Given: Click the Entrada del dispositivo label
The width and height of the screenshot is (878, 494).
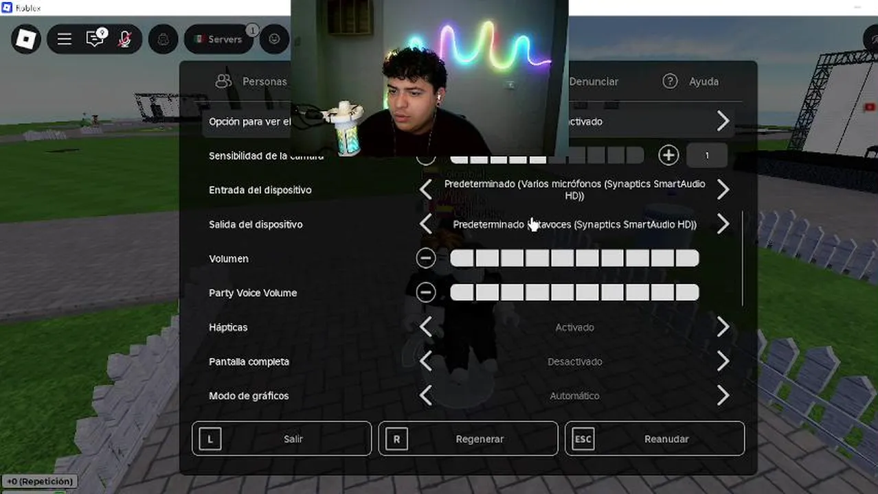Looking at the screenshot, I should point(260,190).
